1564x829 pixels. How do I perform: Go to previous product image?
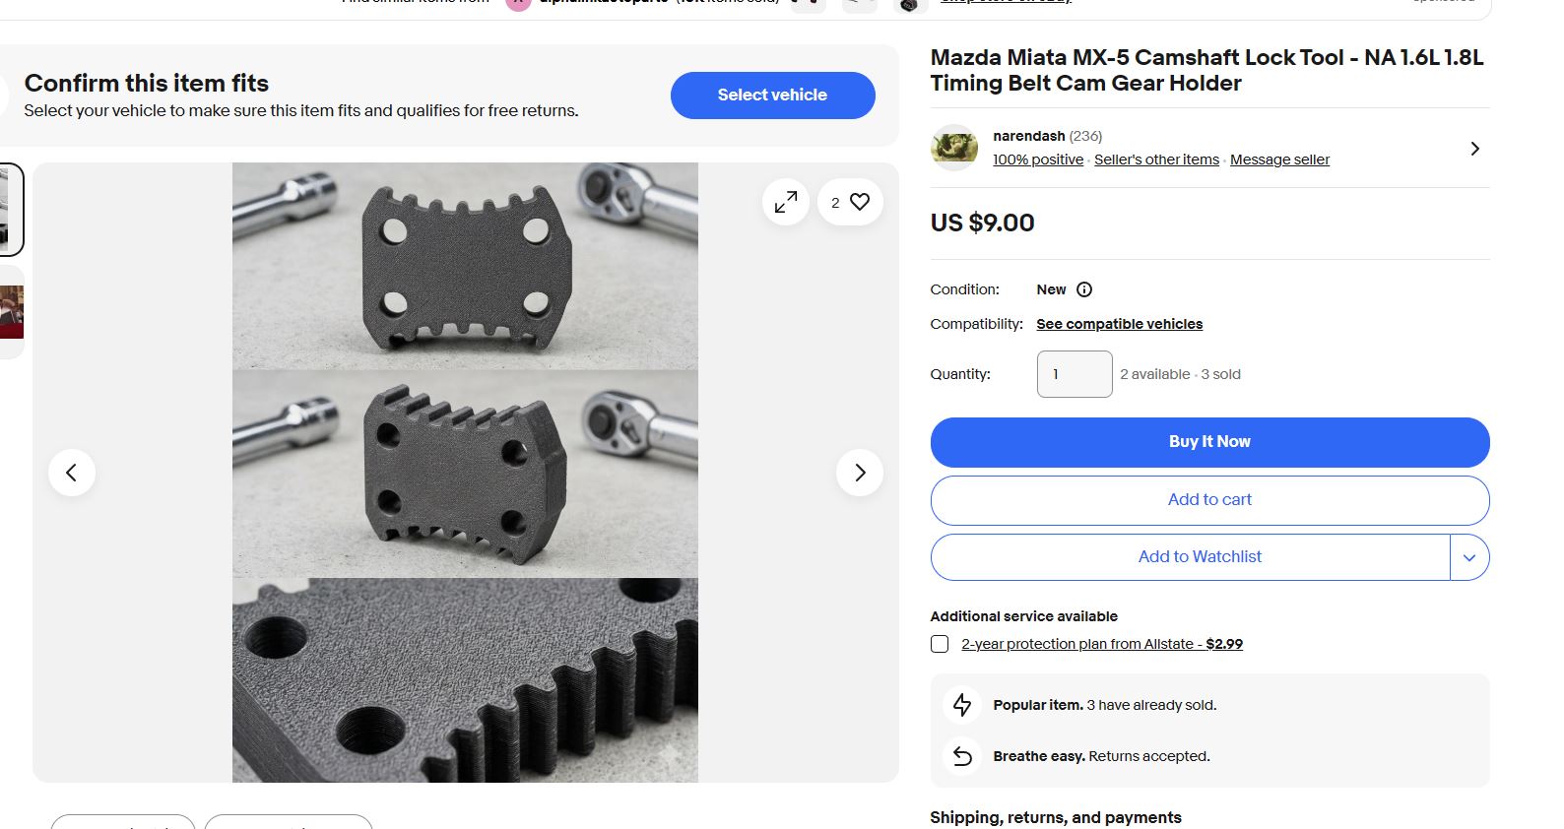(72, 473)
